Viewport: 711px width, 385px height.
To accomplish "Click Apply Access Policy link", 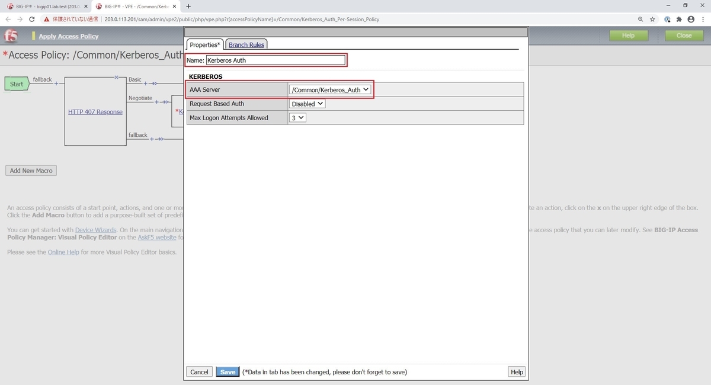I will 69,36.
